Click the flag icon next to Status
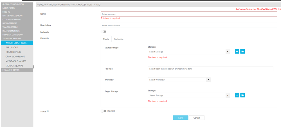 tap(48, 112)
